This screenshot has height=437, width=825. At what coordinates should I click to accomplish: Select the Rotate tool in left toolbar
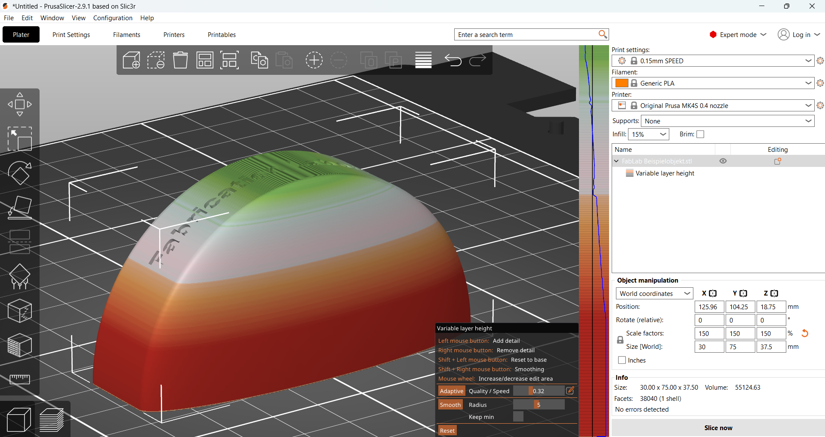coord(20,173)
